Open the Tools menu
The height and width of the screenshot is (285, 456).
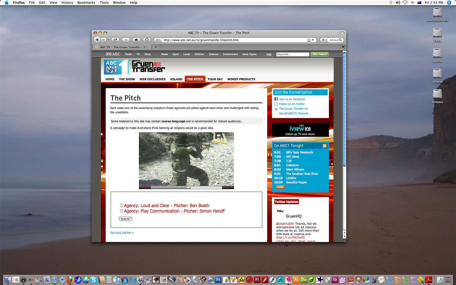[104, 3]
